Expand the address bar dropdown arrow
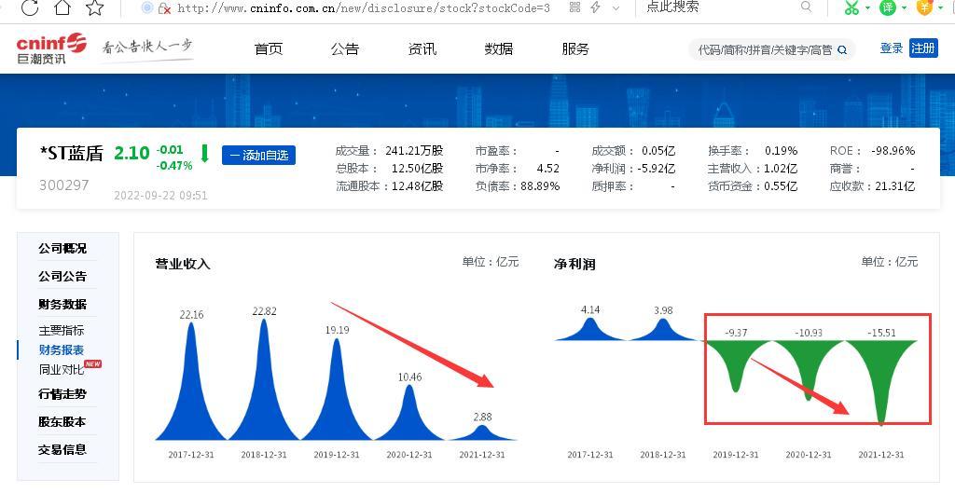955x493 pixels. (616, 7)
